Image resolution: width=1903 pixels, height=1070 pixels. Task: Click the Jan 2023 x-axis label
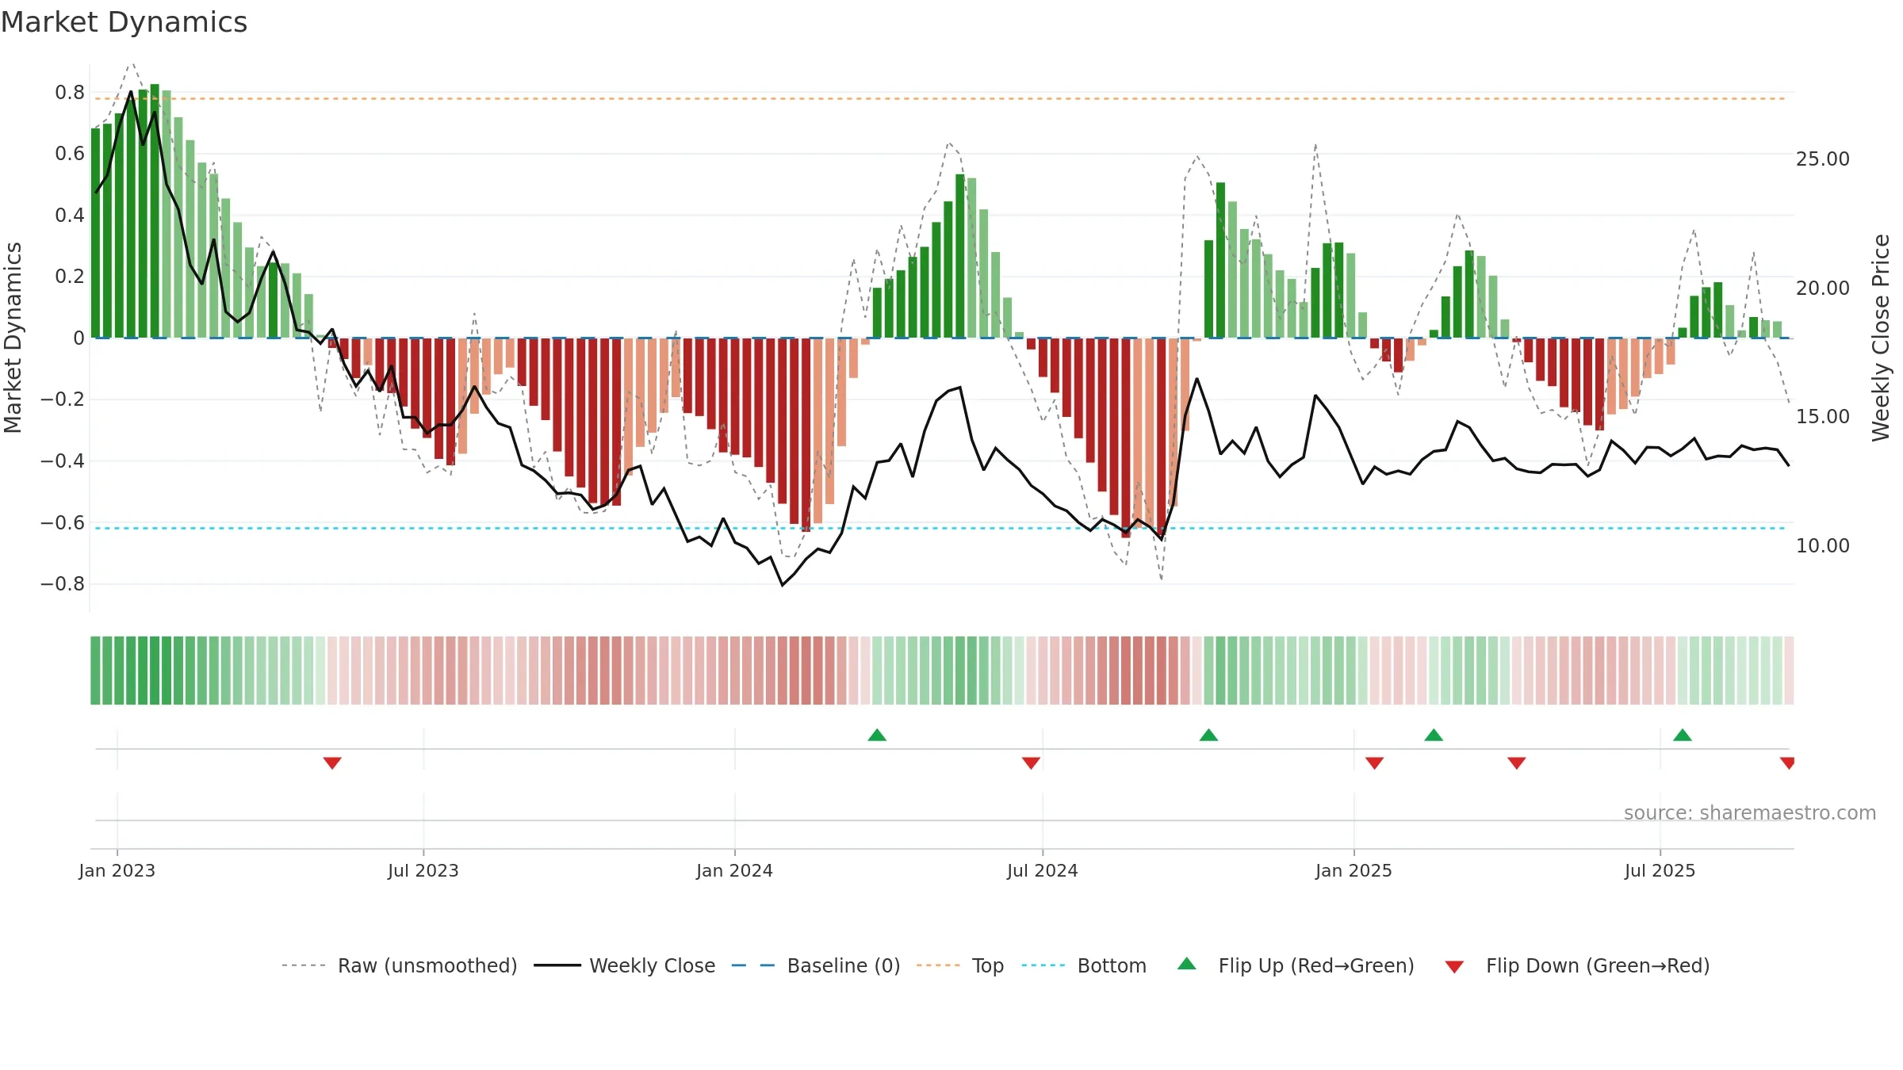[x=117, y=870]
